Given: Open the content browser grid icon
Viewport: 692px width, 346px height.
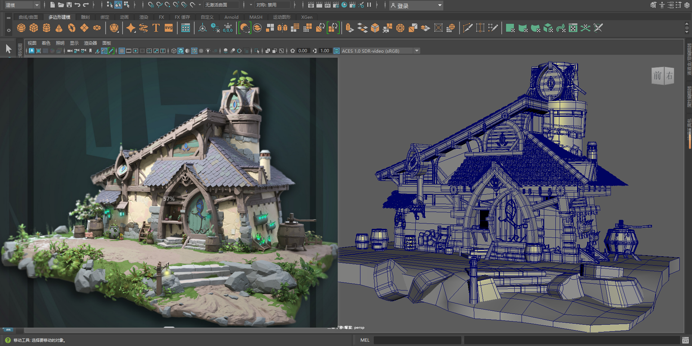Looking at the screenshot, I should 186,28.
